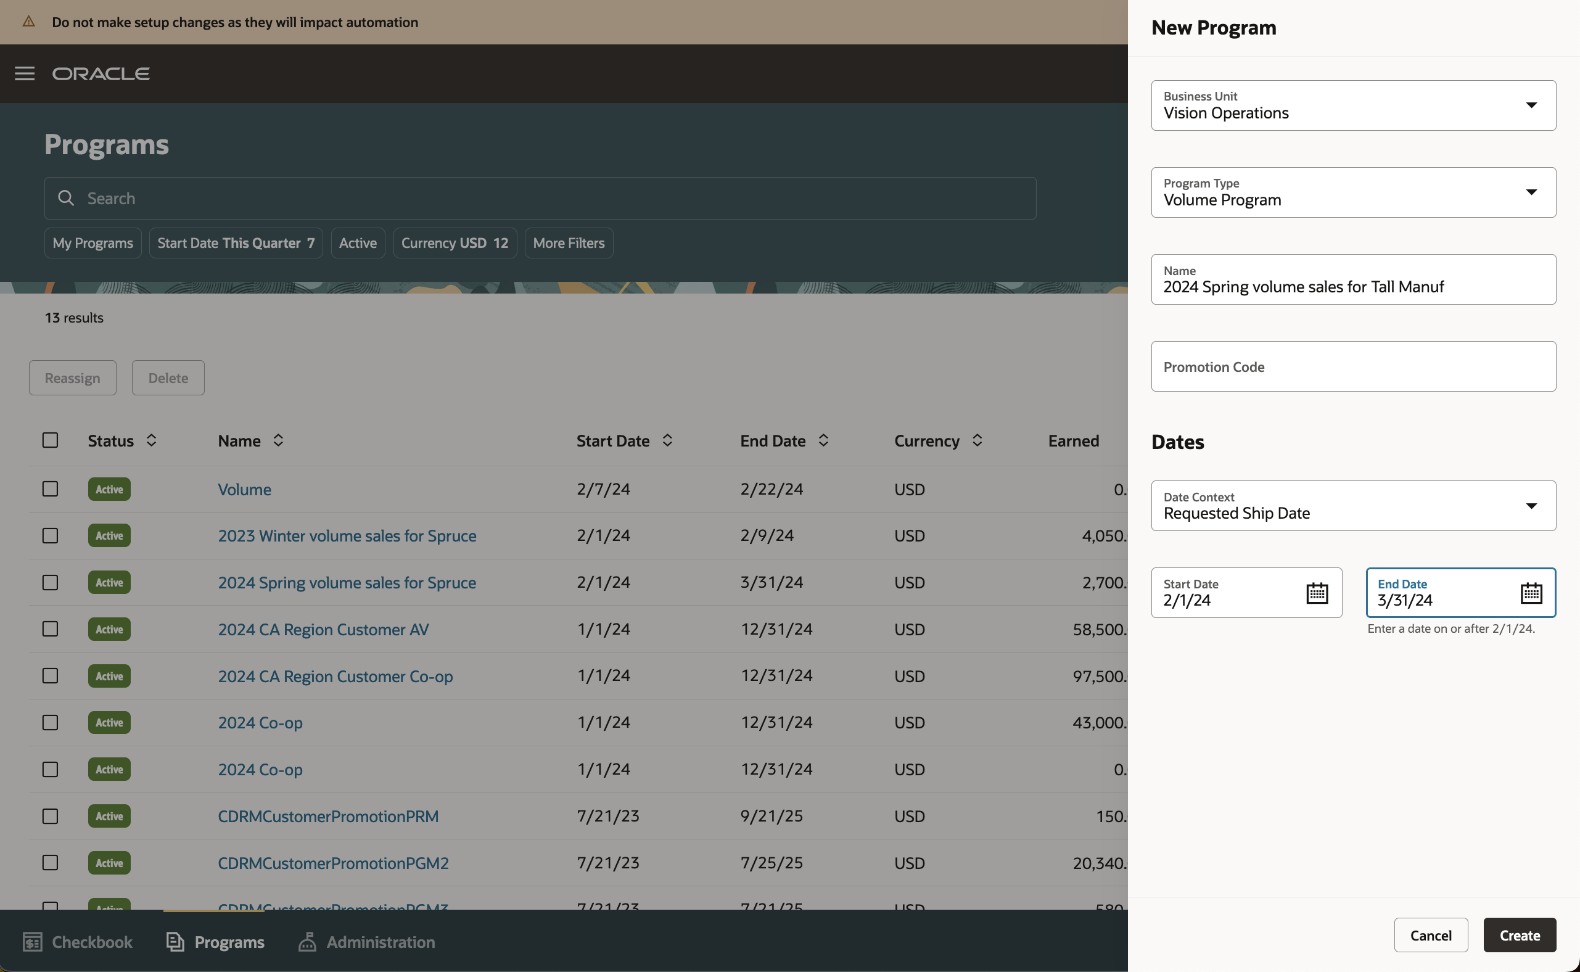Click the Create button
The image size is (1580, 972).
tap(1519, 935)
